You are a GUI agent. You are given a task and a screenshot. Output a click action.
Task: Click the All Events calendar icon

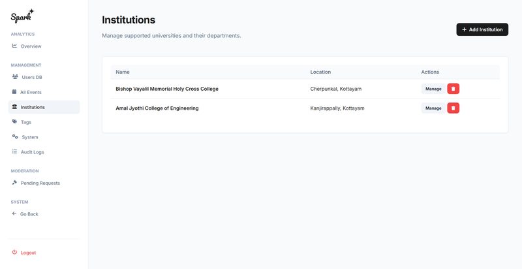pyautogui.click(x=14, y=92)
